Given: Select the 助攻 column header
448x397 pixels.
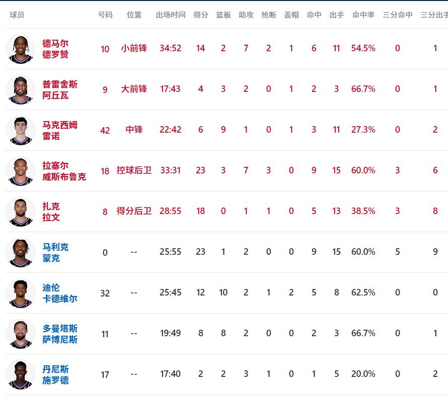Looking at the screenshot, I should pyautogui.click(x=246, y=15).
